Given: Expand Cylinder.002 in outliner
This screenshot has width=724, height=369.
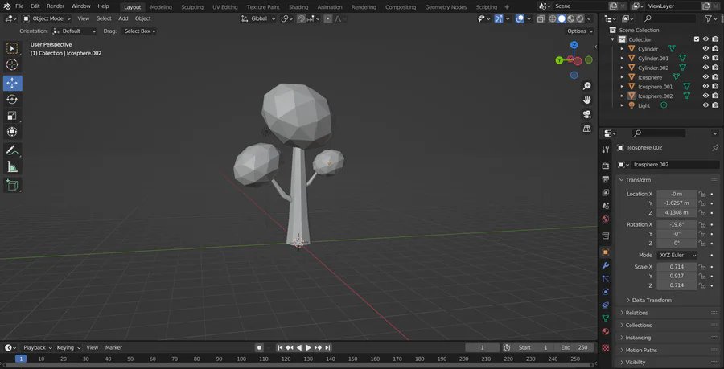Looking at the screenshot, I should click(x=622, y=68).
